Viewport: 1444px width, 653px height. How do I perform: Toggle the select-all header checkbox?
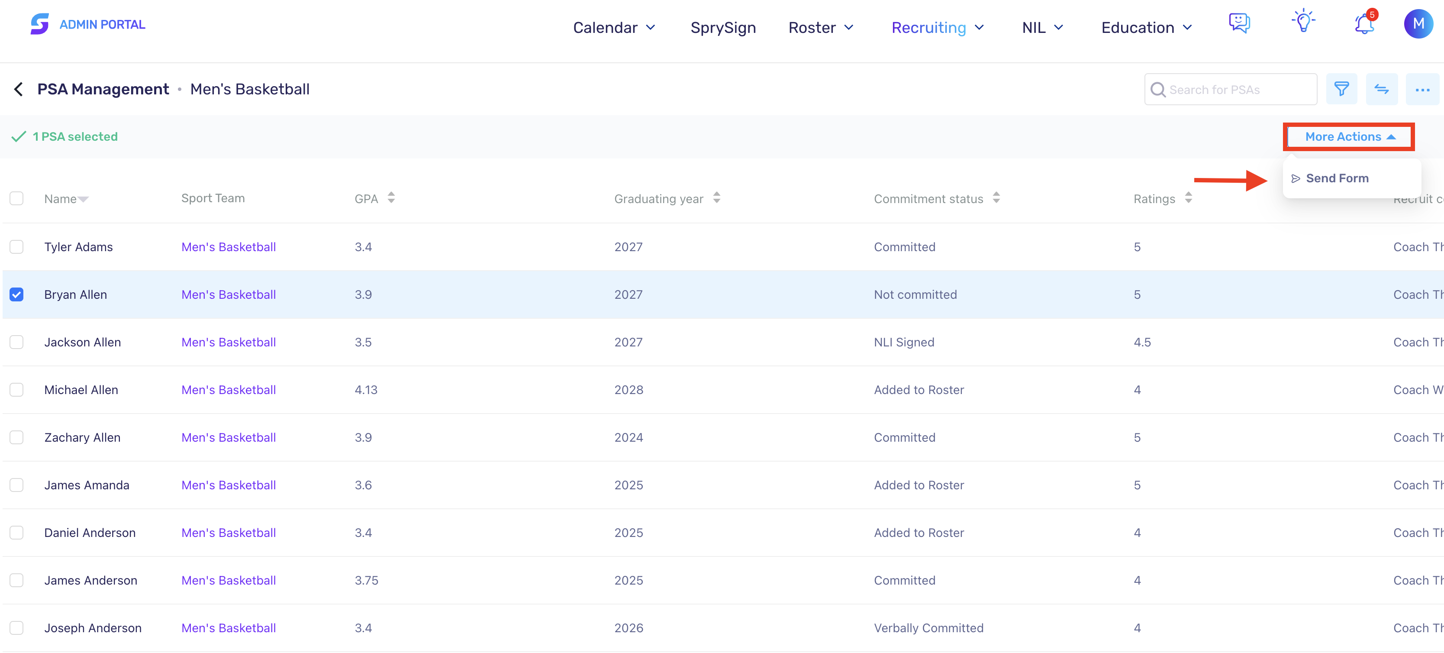[17, 199]
